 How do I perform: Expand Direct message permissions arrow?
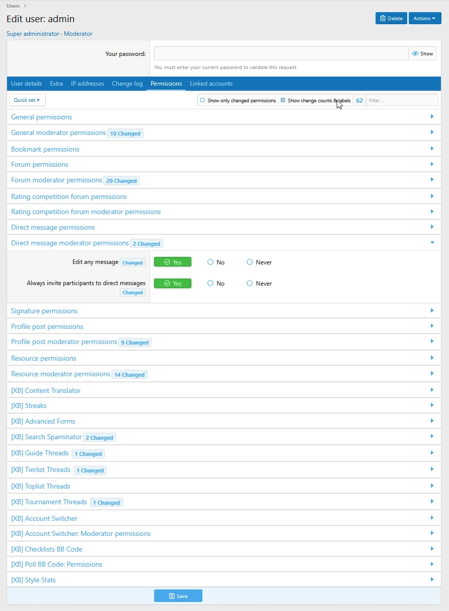tap(432, 227)
